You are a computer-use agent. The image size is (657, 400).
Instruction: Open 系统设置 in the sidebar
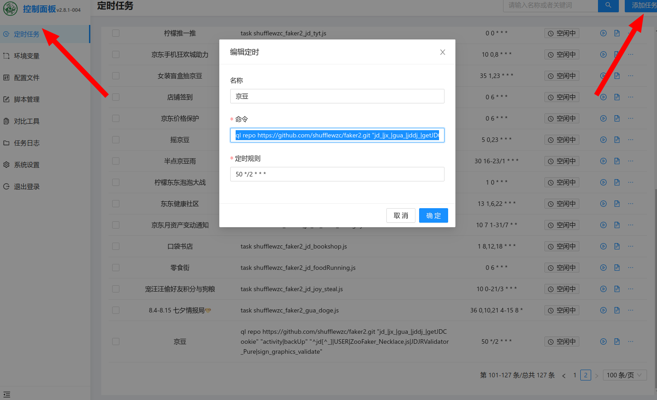45,165
